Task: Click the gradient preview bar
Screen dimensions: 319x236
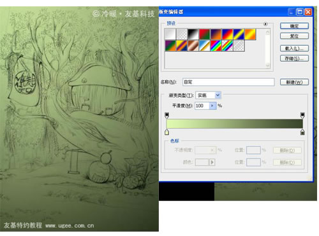Action: (235, 123)
